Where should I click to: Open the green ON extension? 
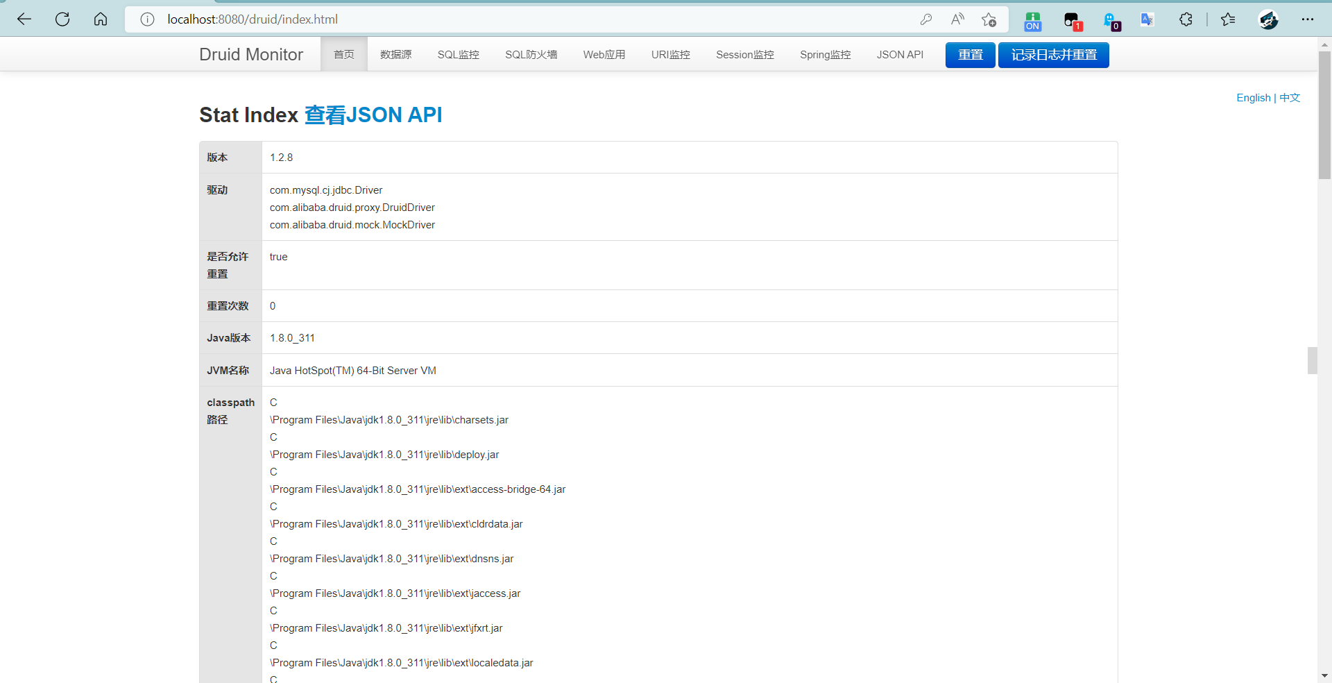(x=1033, y=21)
